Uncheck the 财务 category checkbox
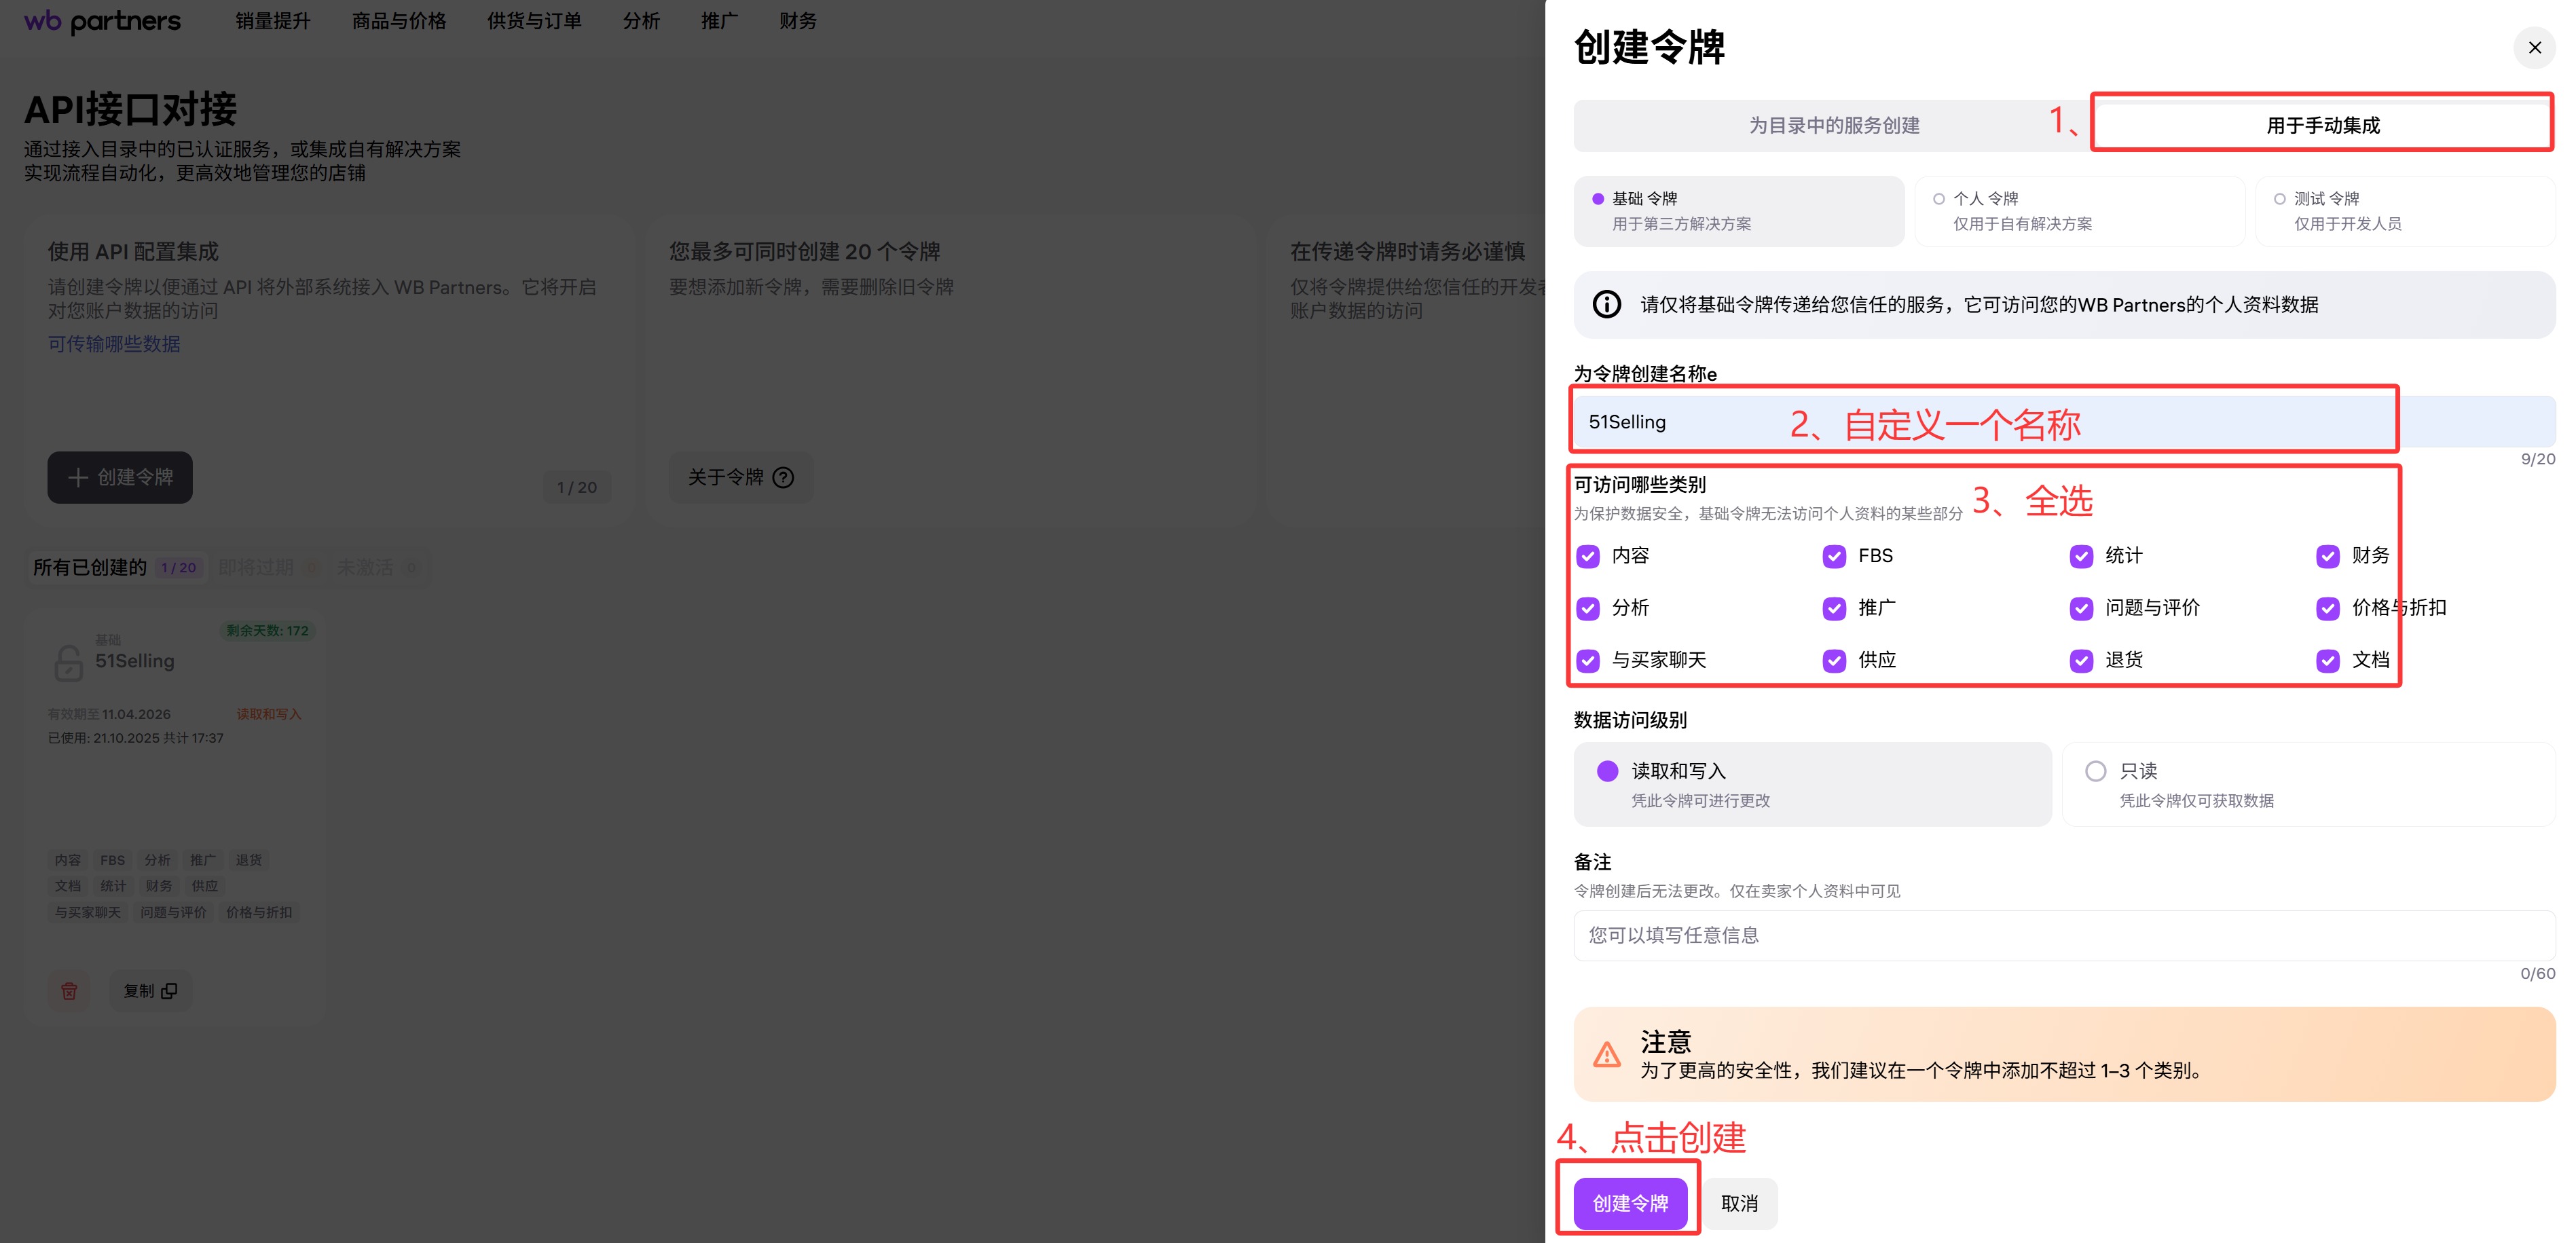This screenshot has width=2576, height=1243. click(x=2328, y=556)
